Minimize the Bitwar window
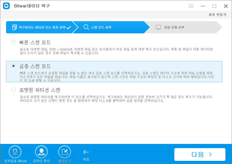Viewport: 232px width, 164px height. [x=203, y=6]
